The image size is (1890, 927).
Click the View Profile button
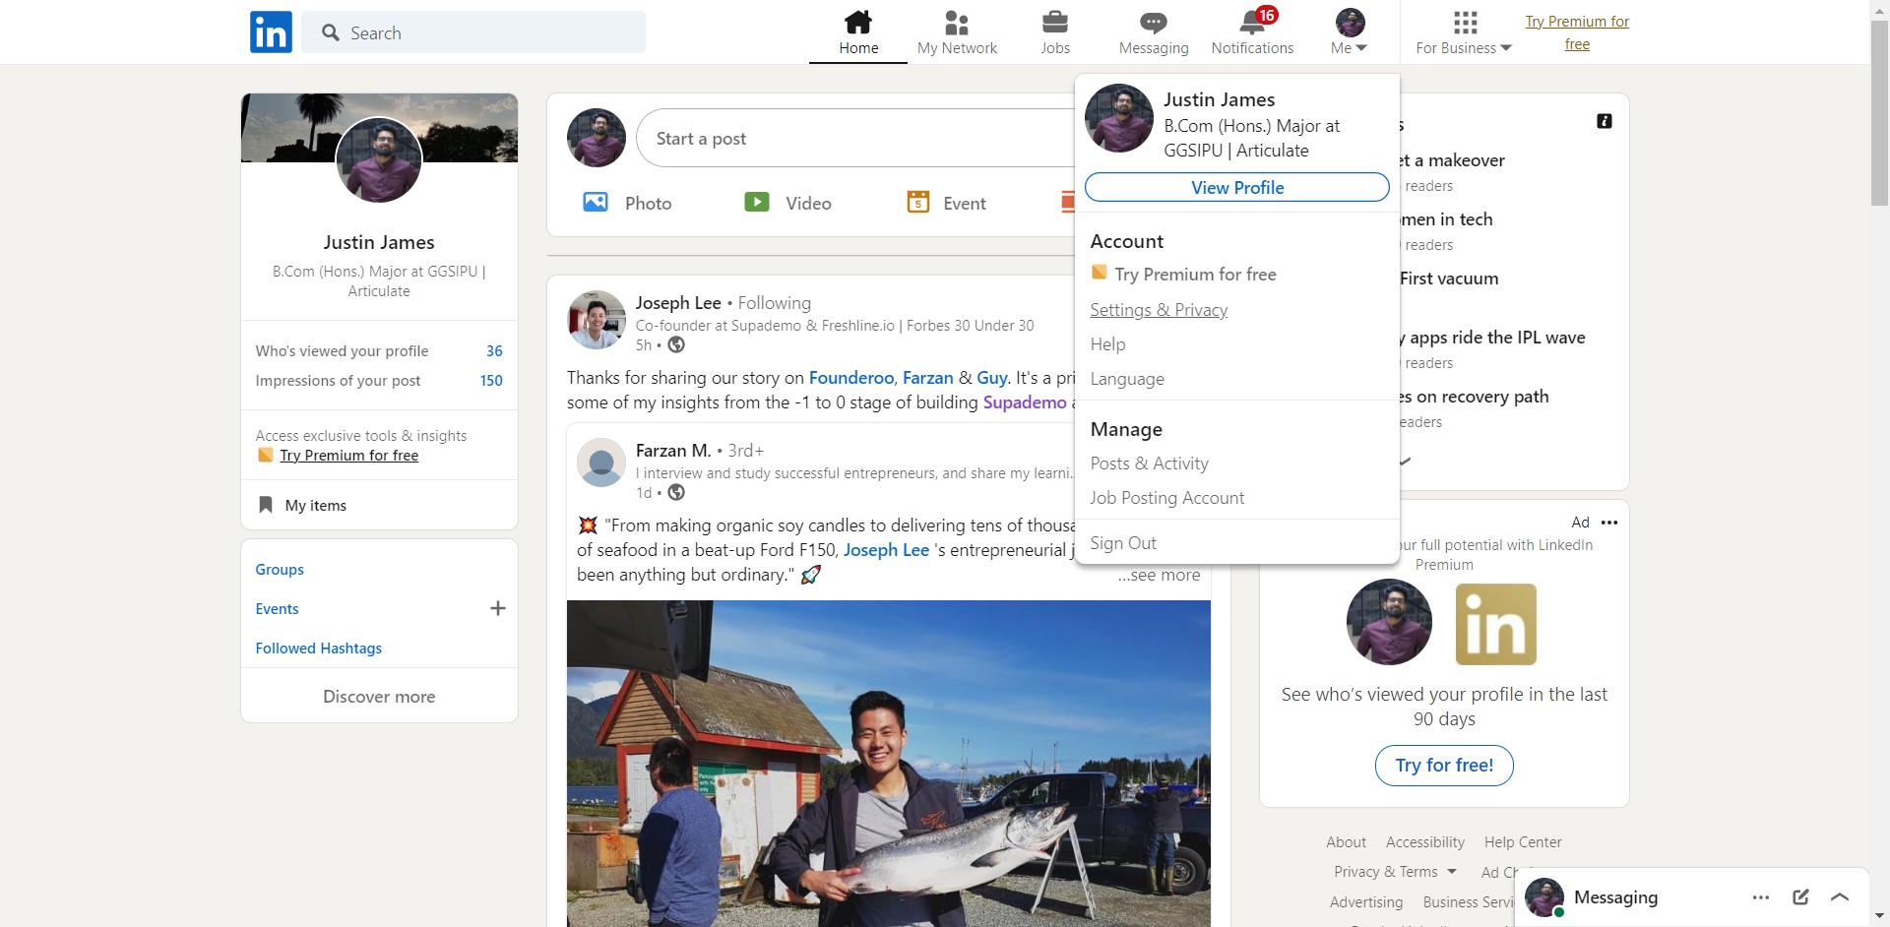pyautogui.click(x=1237, y=187)
